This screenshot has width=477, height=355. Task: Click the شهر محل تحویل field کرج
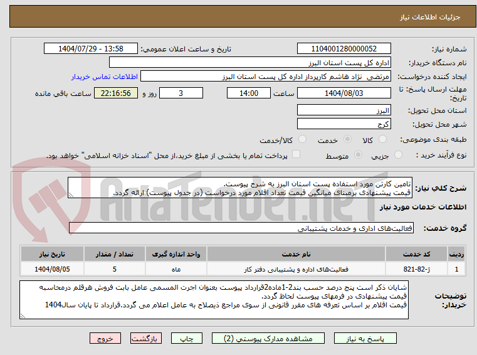pyautogui.click(x=343, y=124)
